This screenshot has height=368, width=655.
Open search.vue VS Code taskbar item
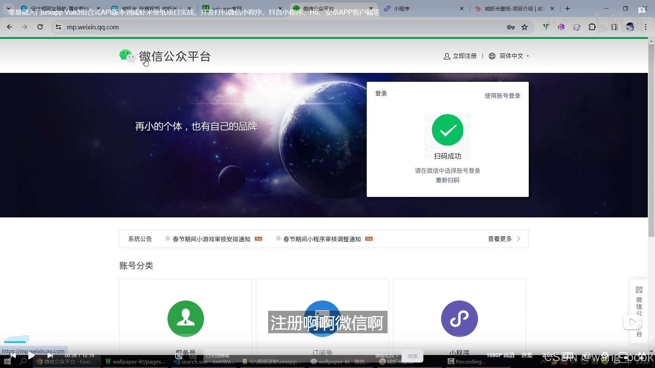click(205, 362)
